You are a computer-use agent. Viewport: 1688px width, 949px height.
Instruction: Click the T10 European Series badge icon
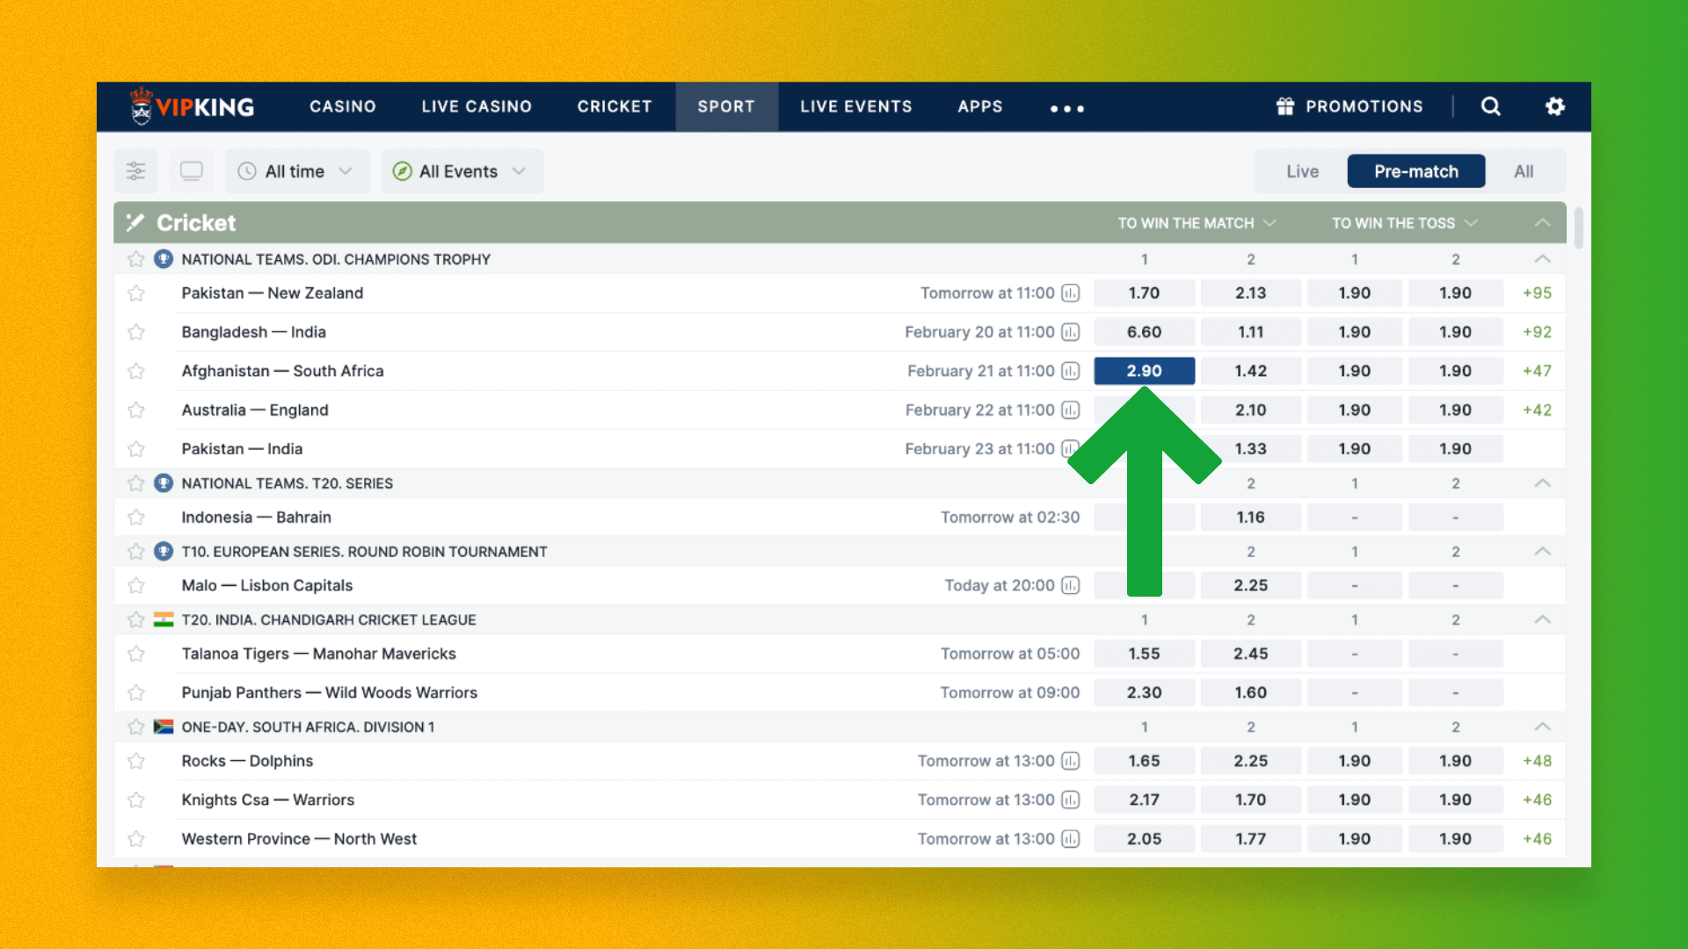click(x=164, y=552)
